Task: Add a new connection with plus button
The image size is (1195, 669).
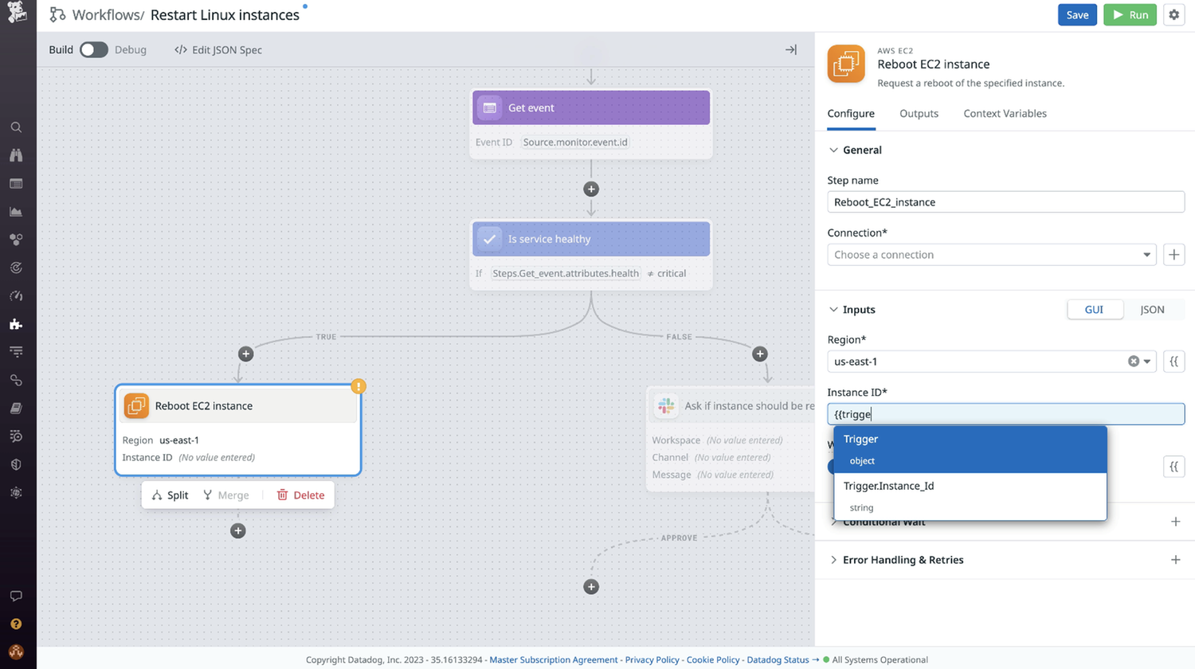Action: [x=1173, y=255]
